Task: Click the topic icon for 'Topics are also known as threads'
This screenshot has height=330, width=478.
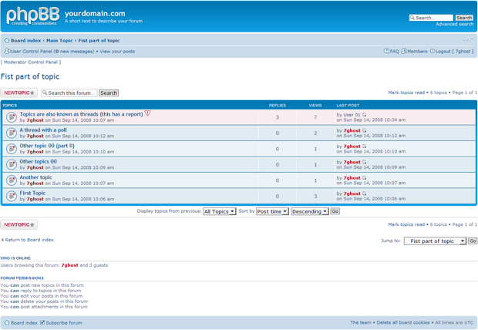Action: 12,117
